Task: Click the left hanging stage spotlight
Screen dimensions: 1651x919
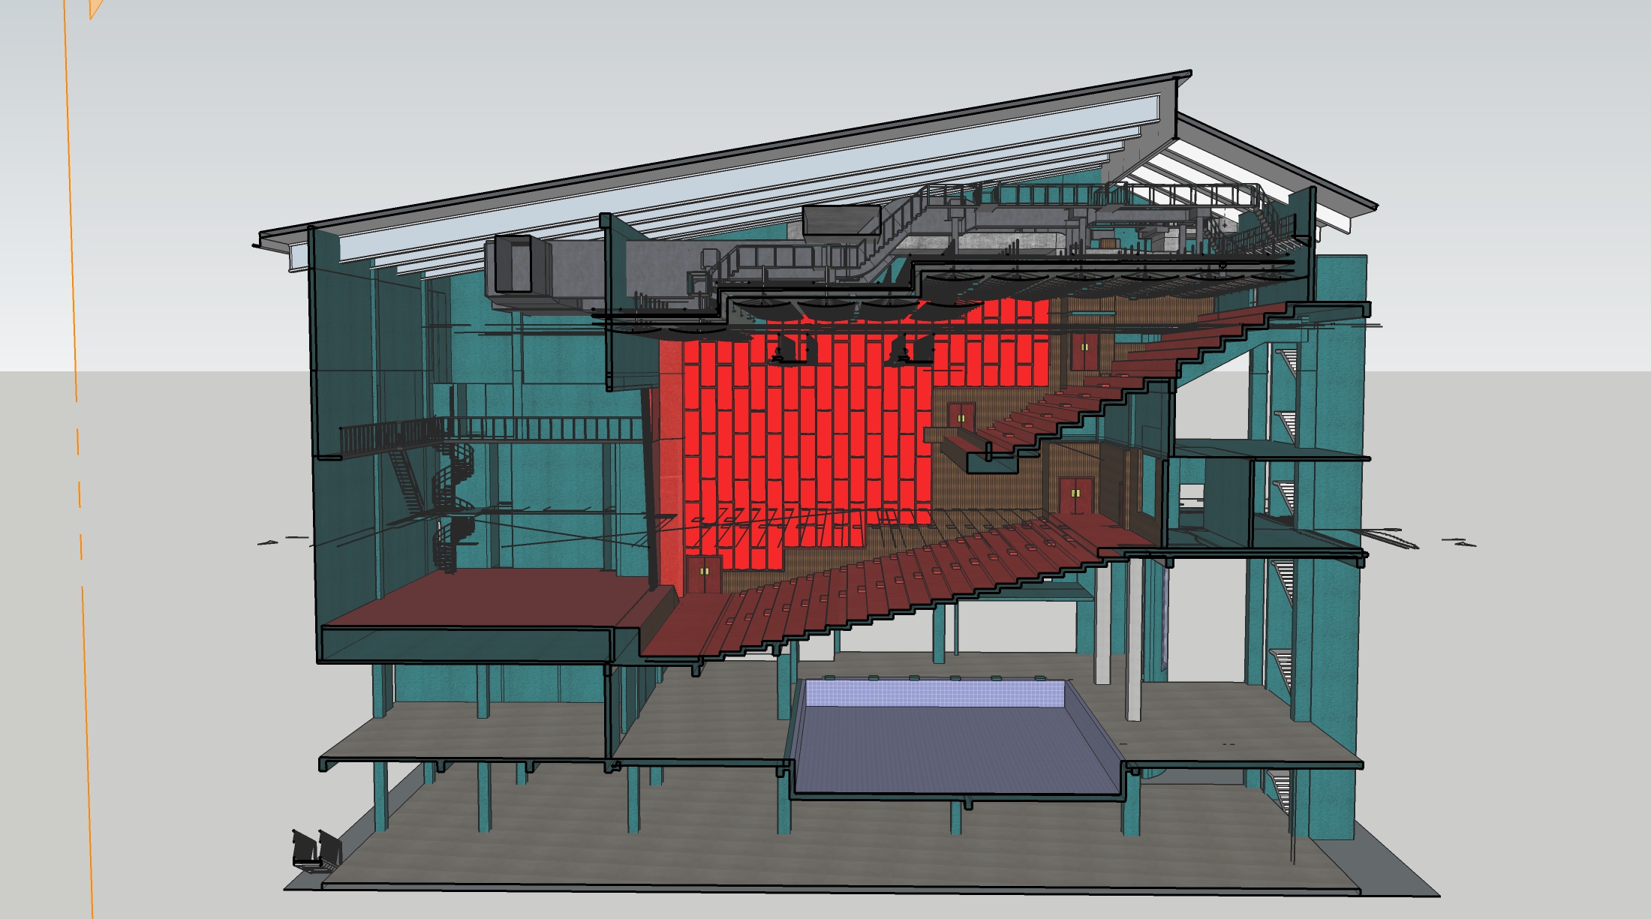Action: pos(789,350)
